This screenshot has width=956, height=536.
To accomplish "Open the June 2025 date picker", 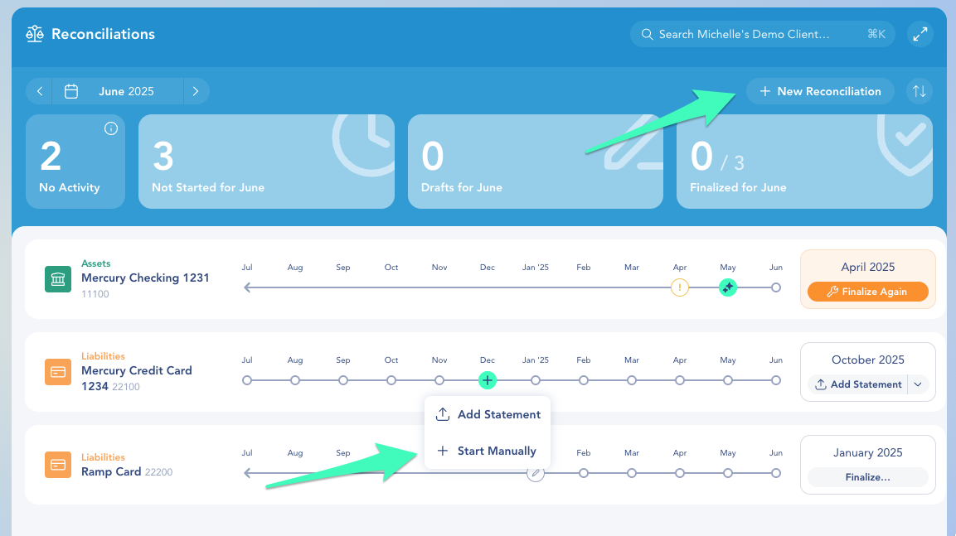I will [117, 91].
